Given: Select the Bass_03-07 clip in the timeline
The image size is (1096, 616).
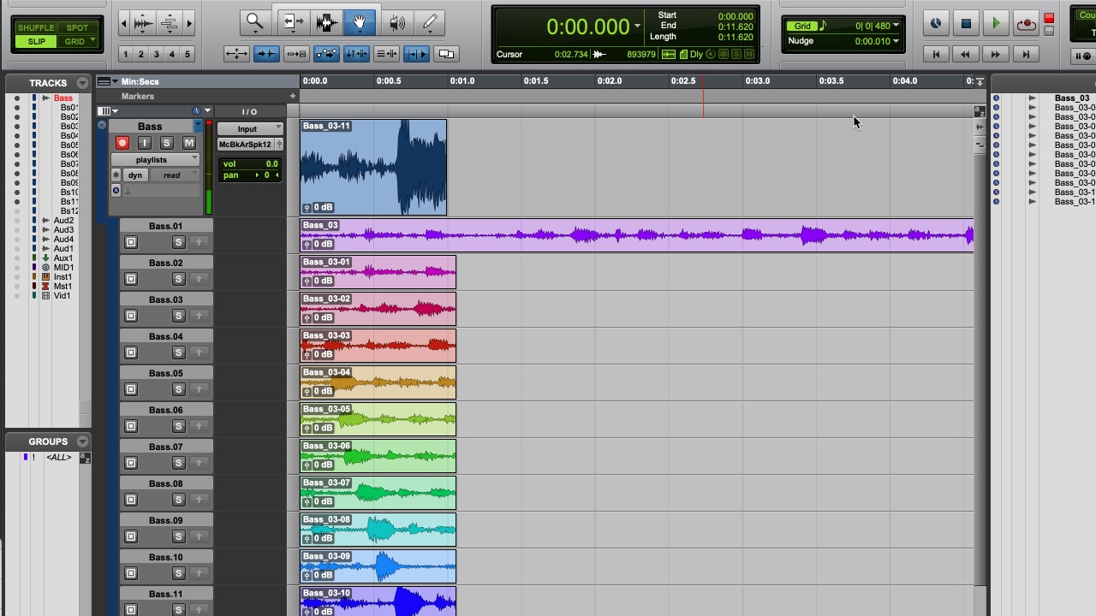Looking at the screenshot, I should coord(377,492).
